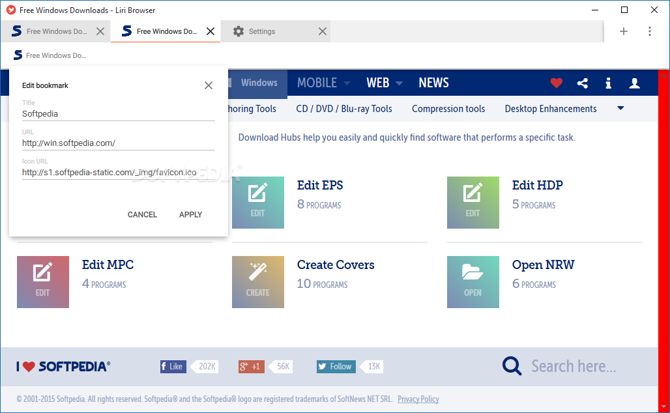Screen dimensions: 670x413
Task: Close the active Free Windows Downloads tab
Action: [x=211, y=31]
